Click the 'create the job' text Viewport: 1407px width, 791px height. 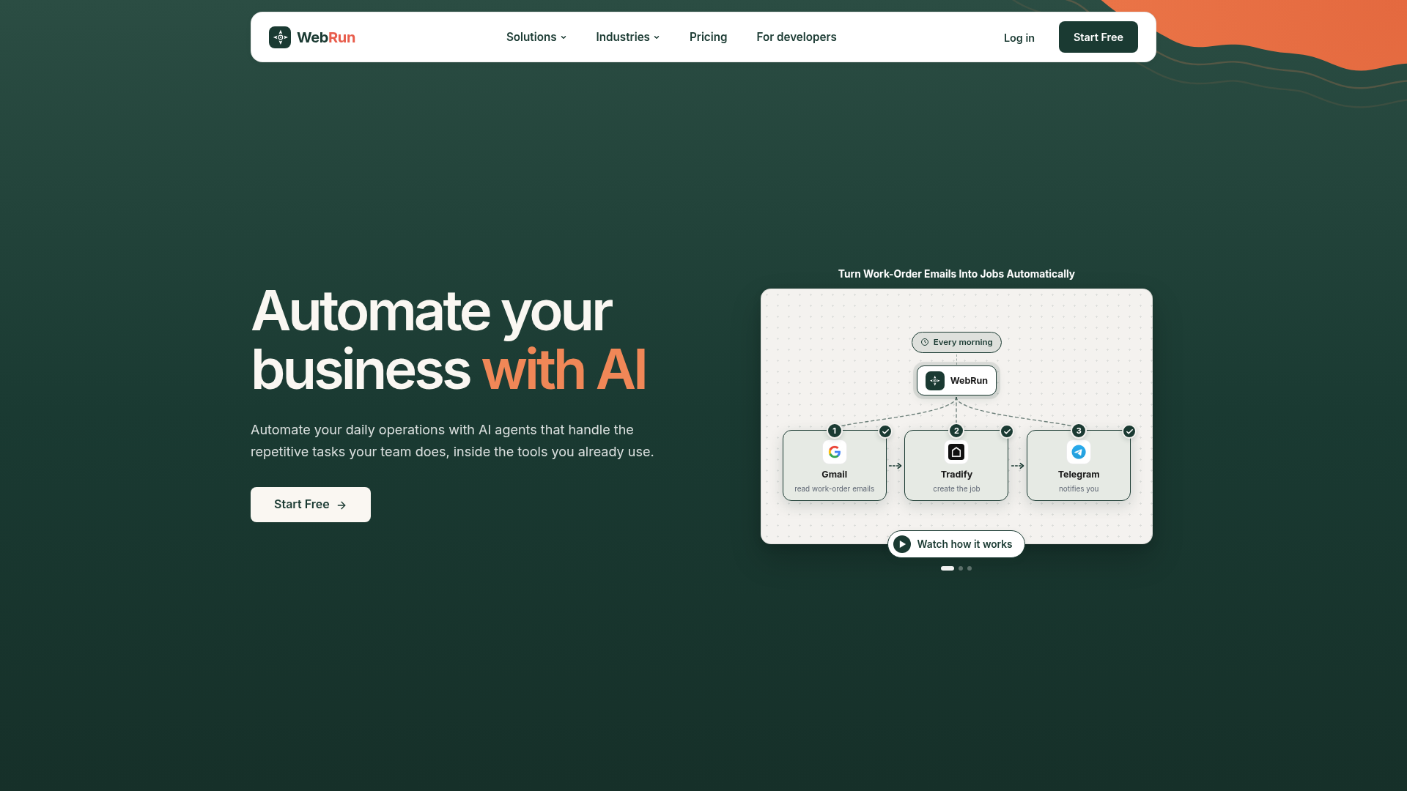956,489
